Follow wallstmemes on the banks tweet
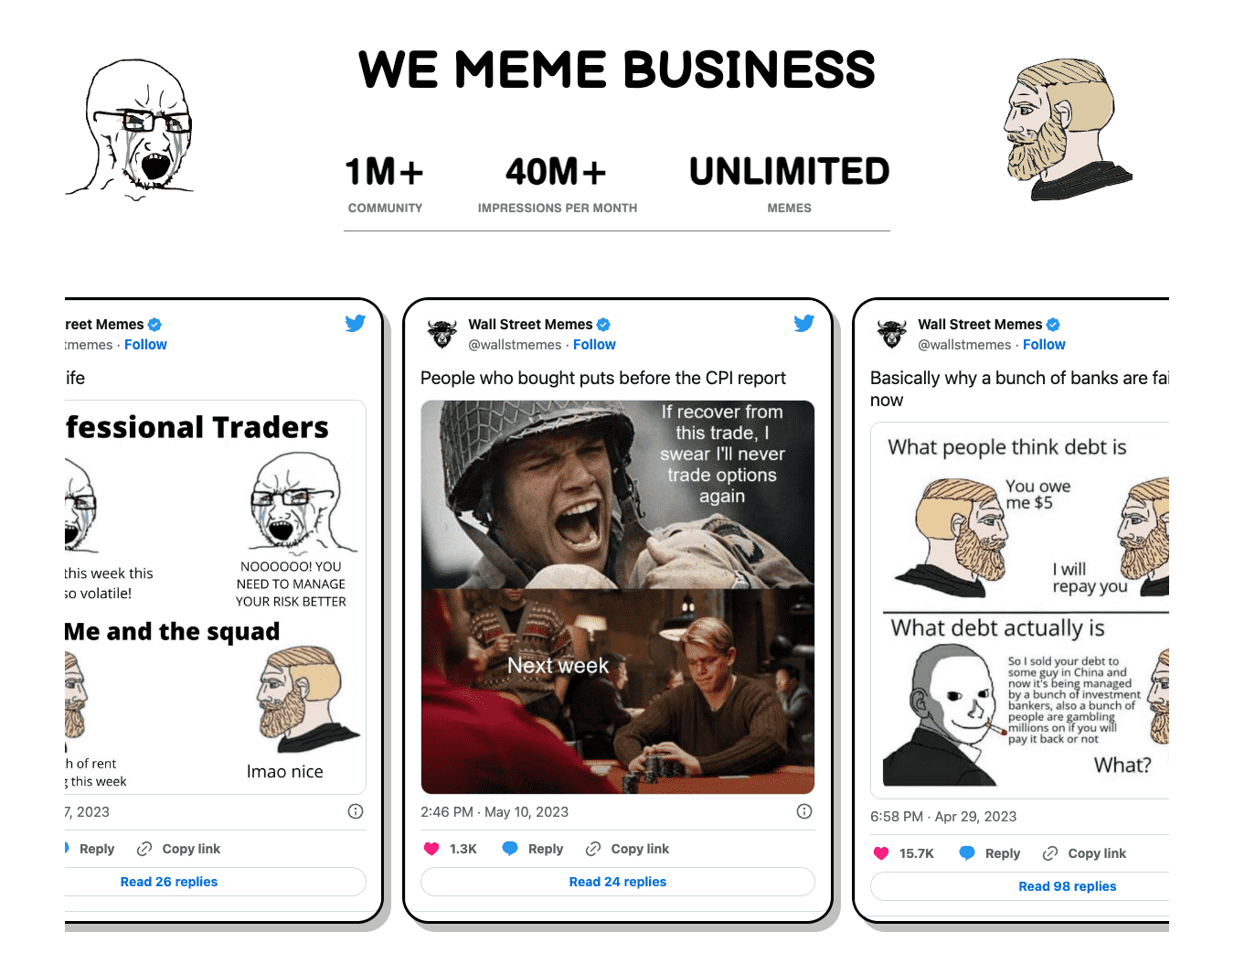Image resolution: width=1234 pixels, height=975 pixels. 1044,345
